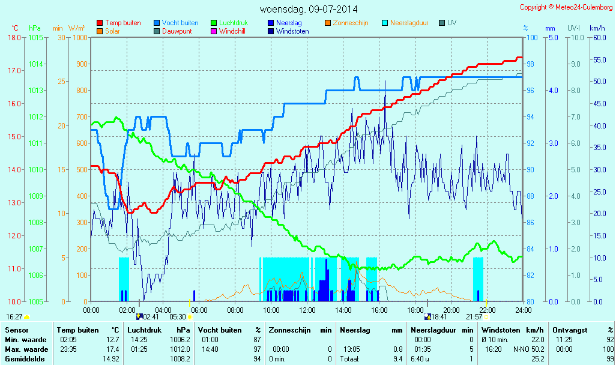Click the orange Solar legend square
This screenshot has height=365, width=616.
coord(100,31)
